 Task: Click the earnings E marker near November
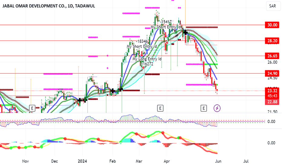click(32, 108)
